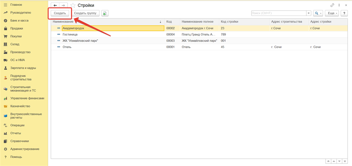Click the Создать button

coord(60,13)
